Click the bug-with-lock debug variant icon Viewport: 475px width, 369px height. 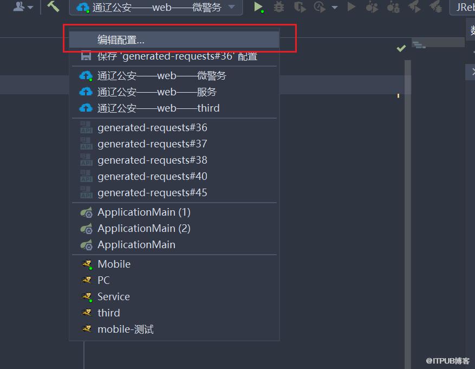(393, 7)
